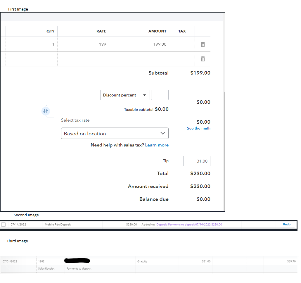This screenshot has width=301, height=283.
Task: Click the Tip amount field showing 31.00
Action: [x=196, y=161]
